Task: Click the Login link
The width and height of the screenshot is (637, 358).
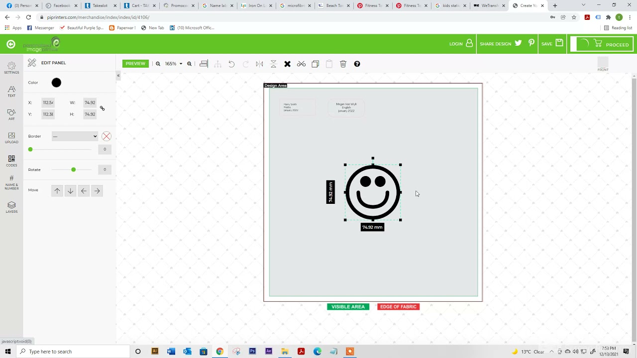Action: (461, 44)
